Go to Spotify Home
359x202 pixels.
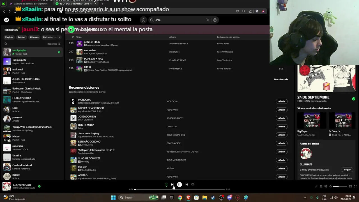(x=143, y=20)
